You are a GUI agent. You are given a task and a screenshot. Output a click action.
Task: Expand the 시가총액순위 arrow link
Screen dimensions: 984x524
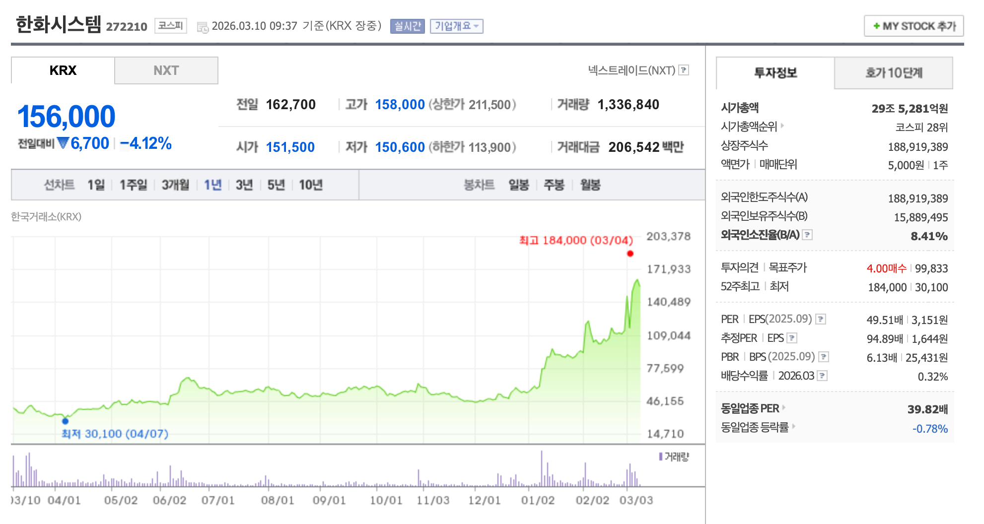pyautogui.click(x=782, y=126)
